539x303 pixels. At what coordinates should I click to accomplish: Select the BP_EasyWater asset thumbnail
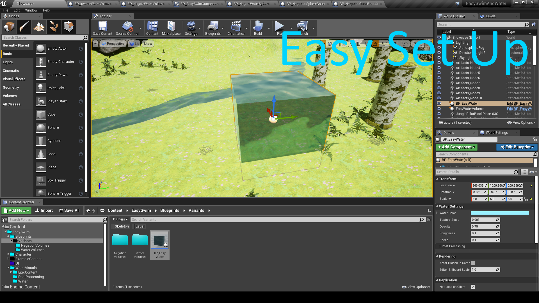click(159, 240)
